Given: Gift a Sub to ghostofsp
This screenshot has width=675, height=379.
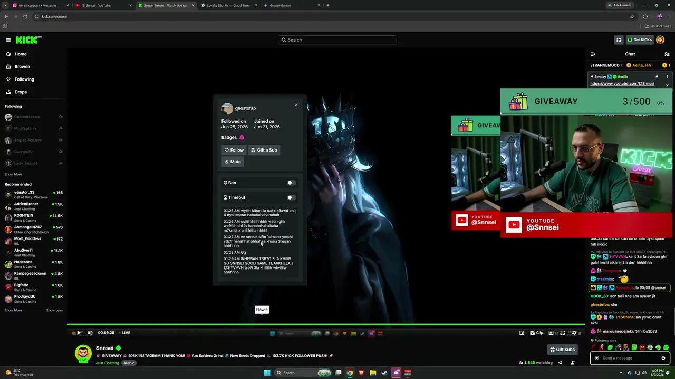Looking at the screenshot, I should tap(264, 150).
